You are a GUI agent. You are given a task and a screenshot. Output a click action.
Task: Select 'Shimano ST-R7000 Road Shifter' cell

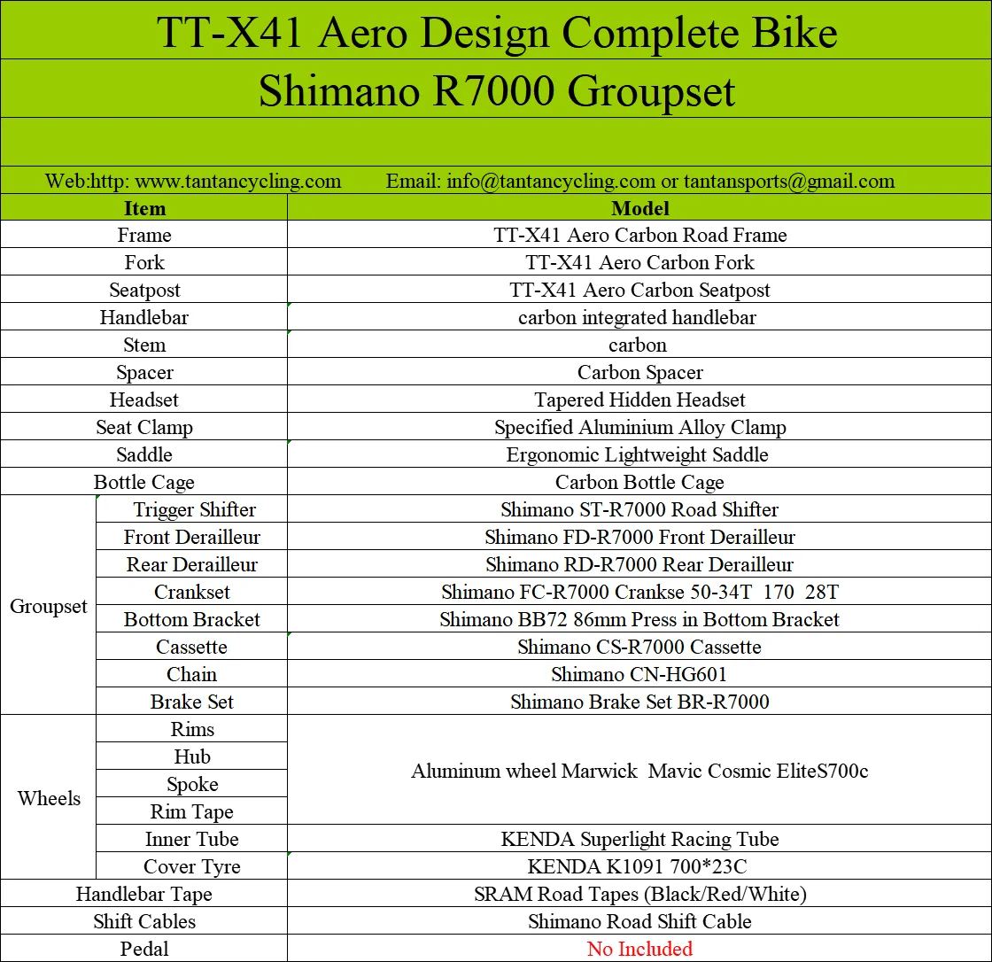pos(639,508)
